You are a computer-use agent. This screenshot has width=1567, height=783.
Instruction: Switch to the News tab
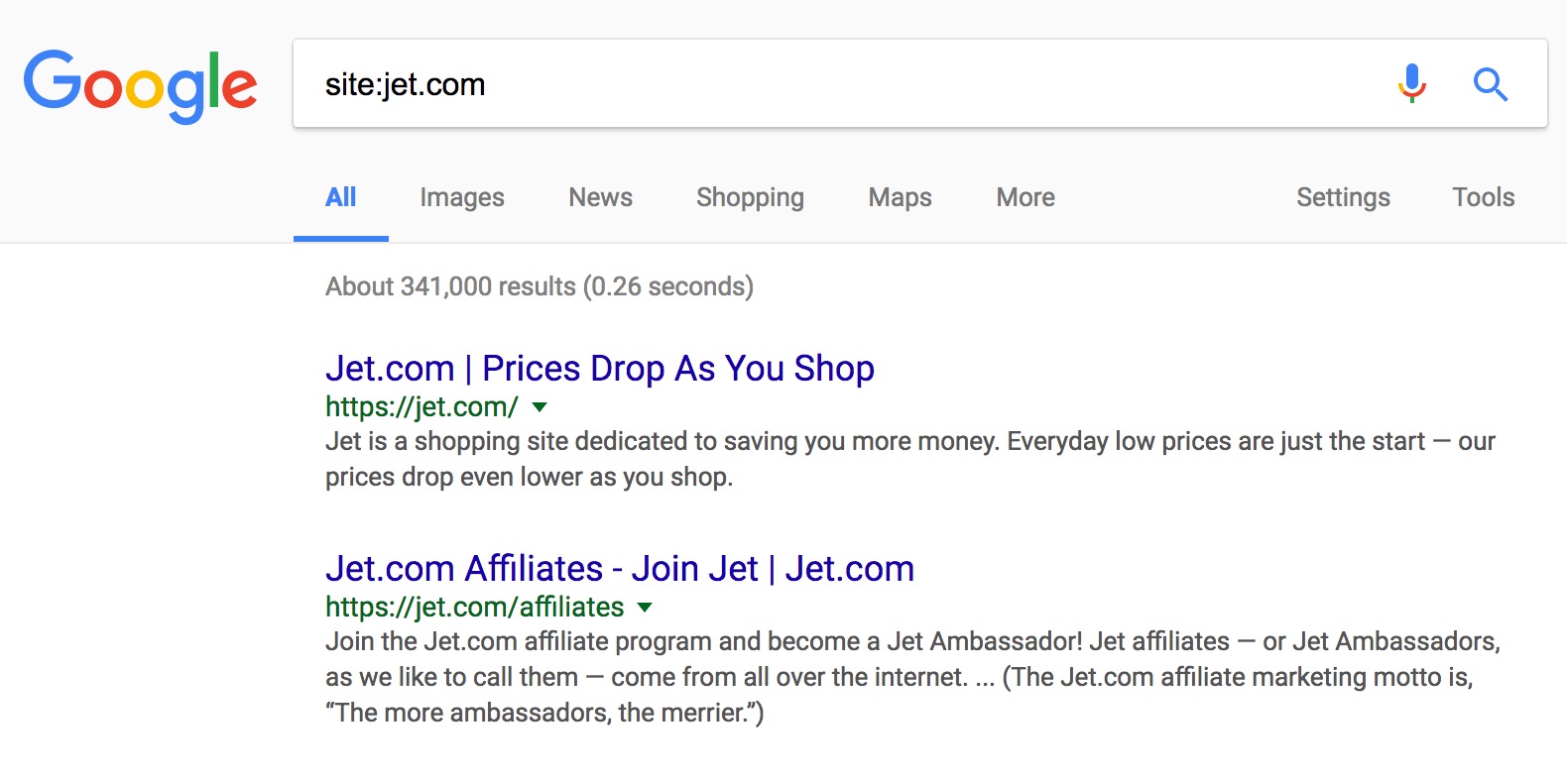(x=600, y=197)
